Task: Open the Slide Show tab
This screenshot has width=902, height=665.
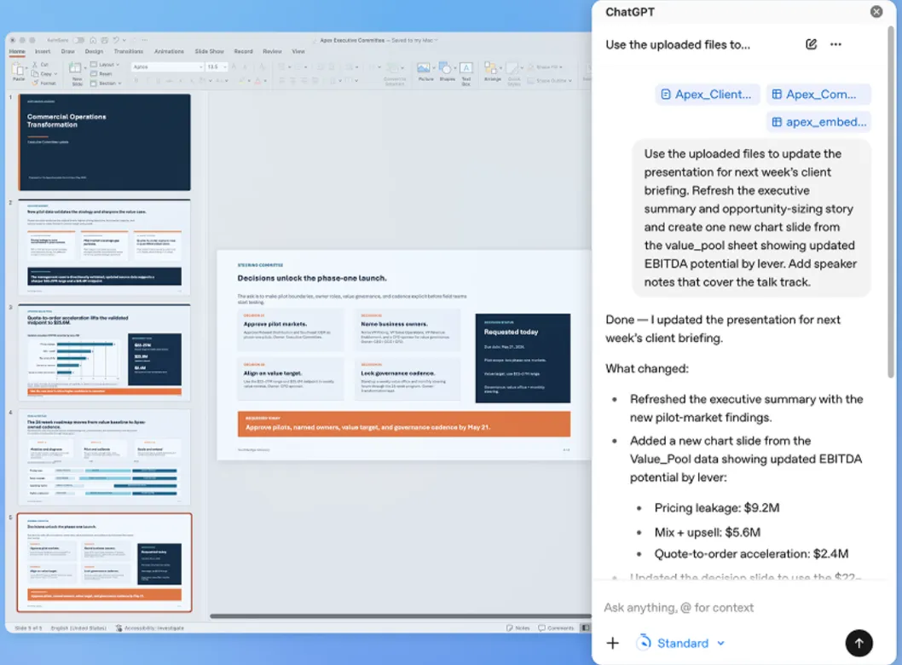Action: pyautogui.click(x=210, y=51)
